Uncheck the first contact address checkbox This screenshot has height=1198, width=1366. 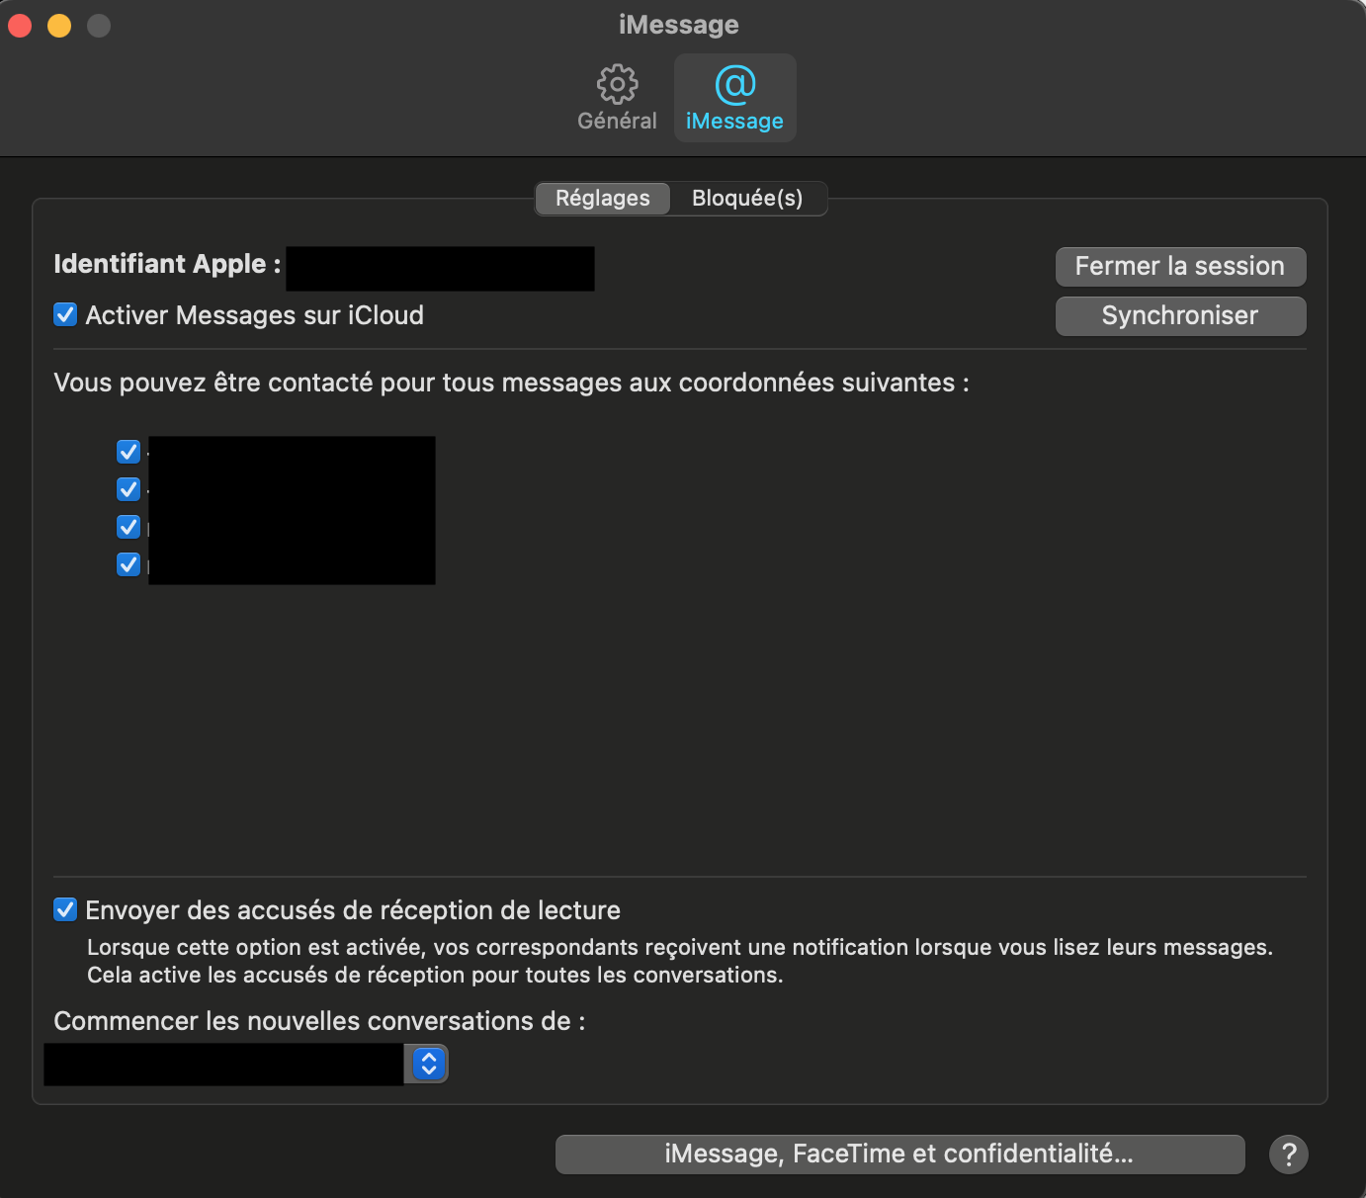tap(128, 452)
